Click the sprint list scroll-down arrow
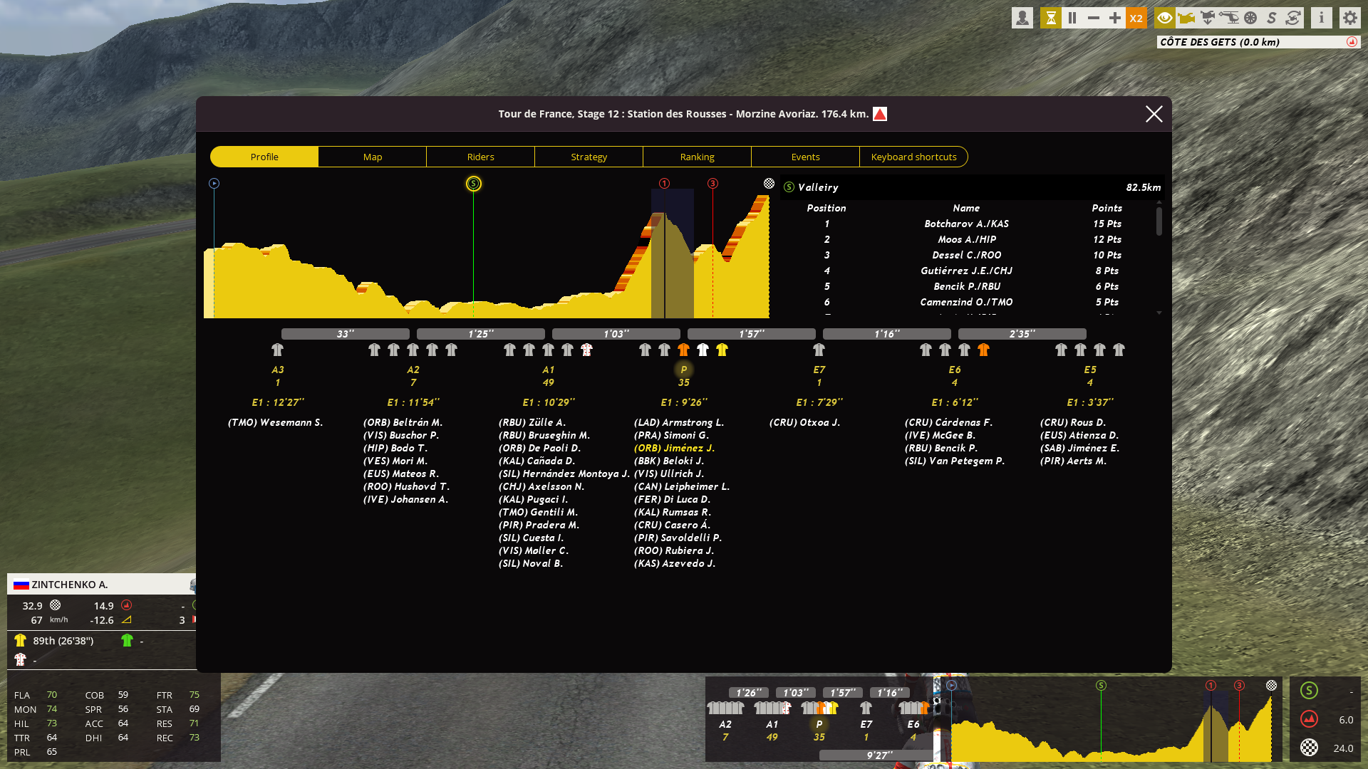 (x=1159, y=313)
